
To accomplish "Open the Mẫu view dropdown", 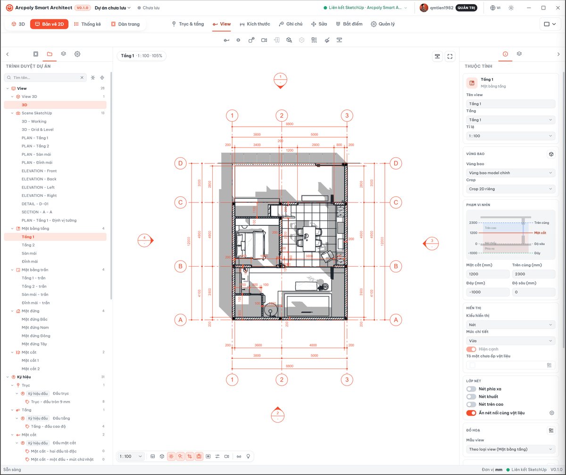I will pos(510,449).
